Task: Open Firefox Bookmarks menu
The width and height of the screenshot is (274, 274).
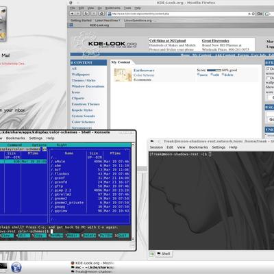Action: [112, 8]
